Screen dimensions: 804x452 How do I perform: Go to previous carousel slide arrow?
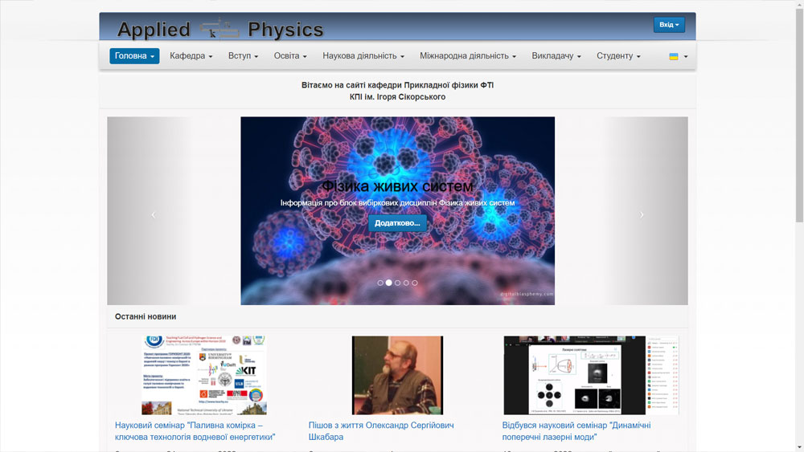pos(154,215)
